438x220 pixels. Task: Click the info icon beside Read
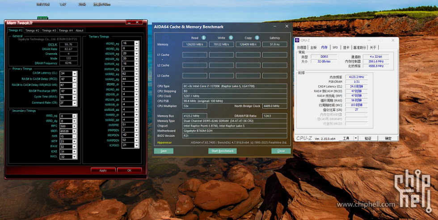coord(204,38)
